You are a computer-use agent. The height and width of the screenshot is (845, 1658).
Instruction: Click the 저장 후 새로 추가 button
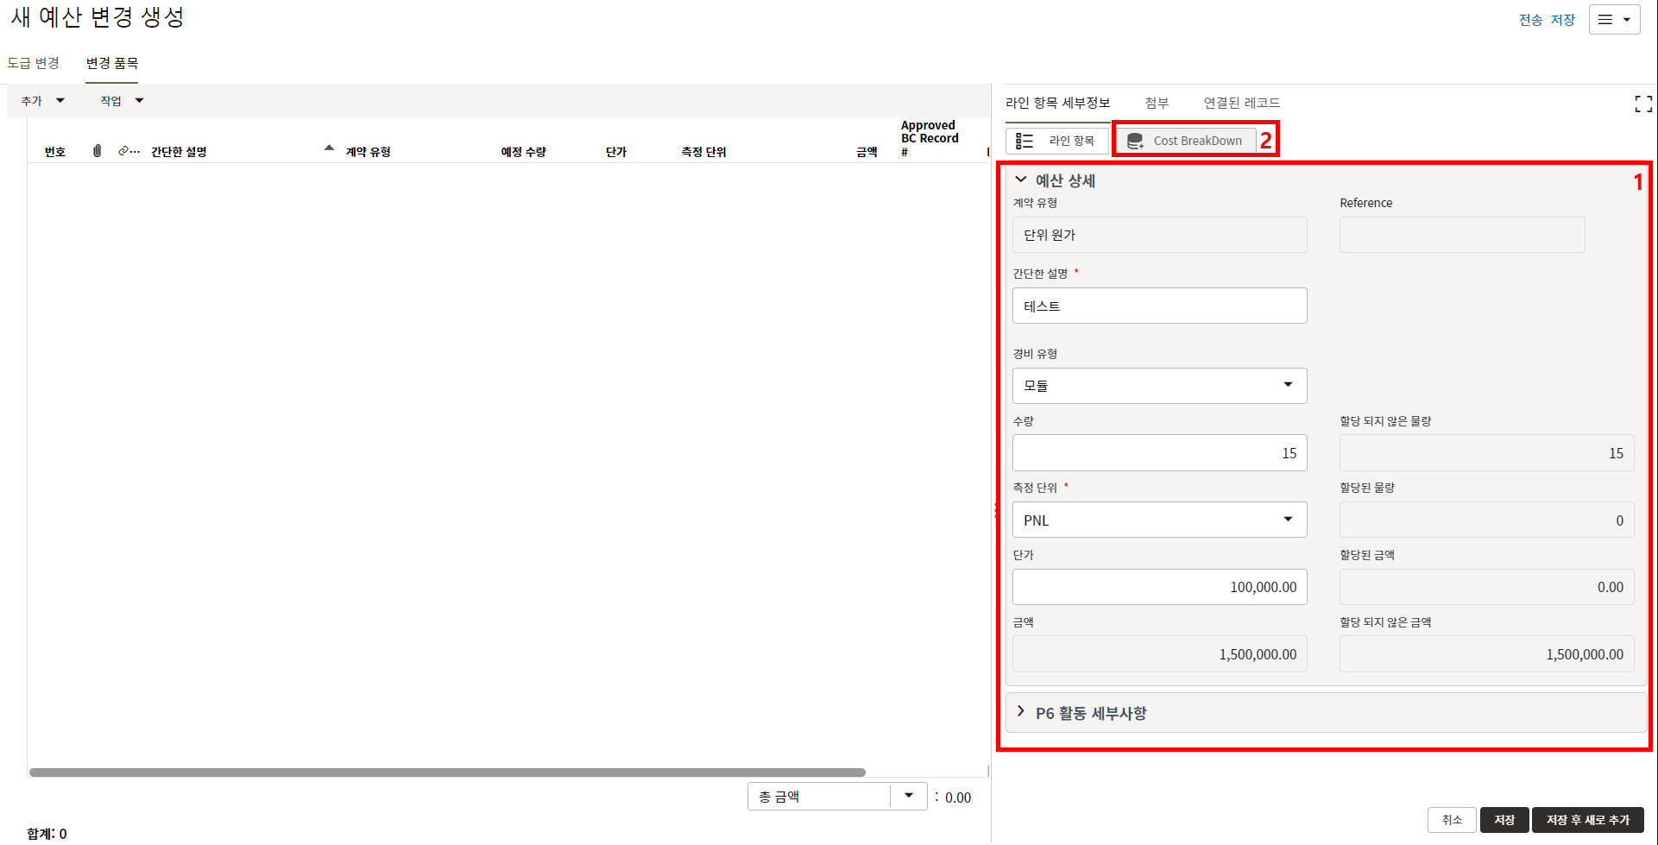coord(1587,820)
